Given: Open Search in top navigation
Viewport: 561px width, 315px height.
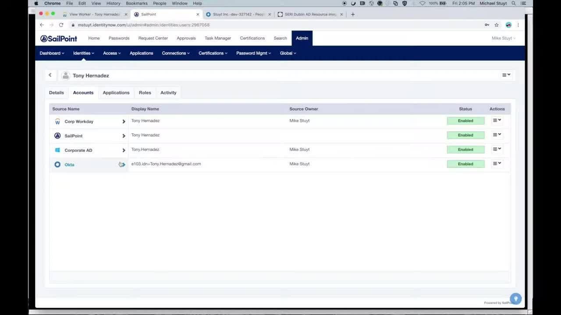Looking at the screenshot, I should click(280, 38).
